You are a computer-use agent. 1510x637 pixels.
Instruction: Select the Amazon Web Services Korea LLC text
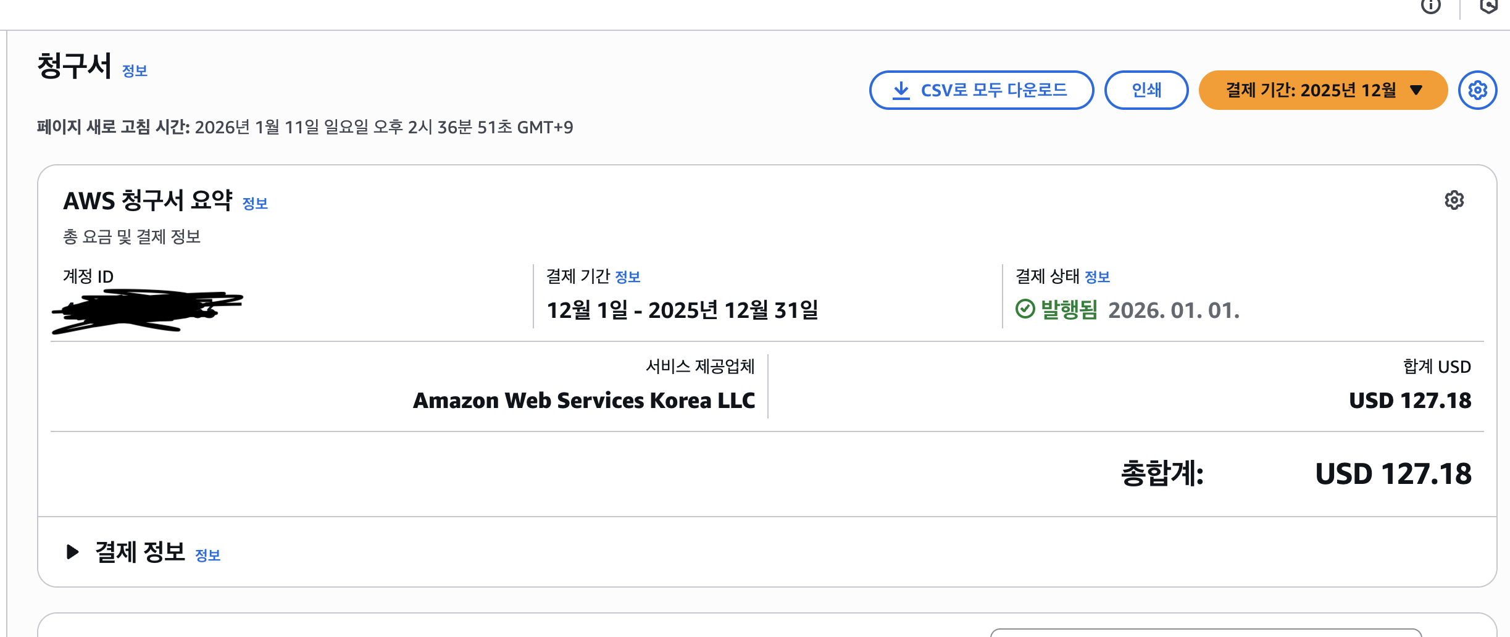coord(583,401)
